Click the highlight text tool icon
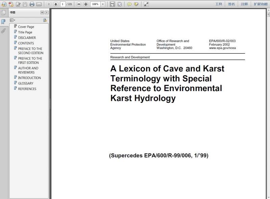270x199 pixels. pos(136,4)
